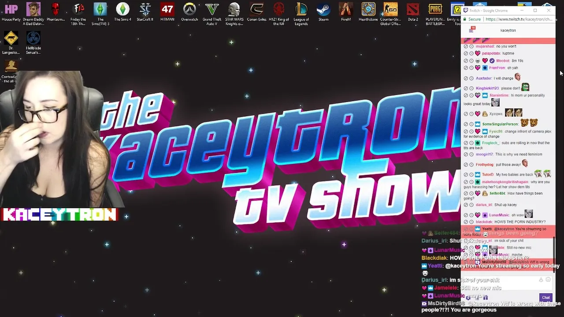Open SomeSingularPerson's username link

click(500, 124)
